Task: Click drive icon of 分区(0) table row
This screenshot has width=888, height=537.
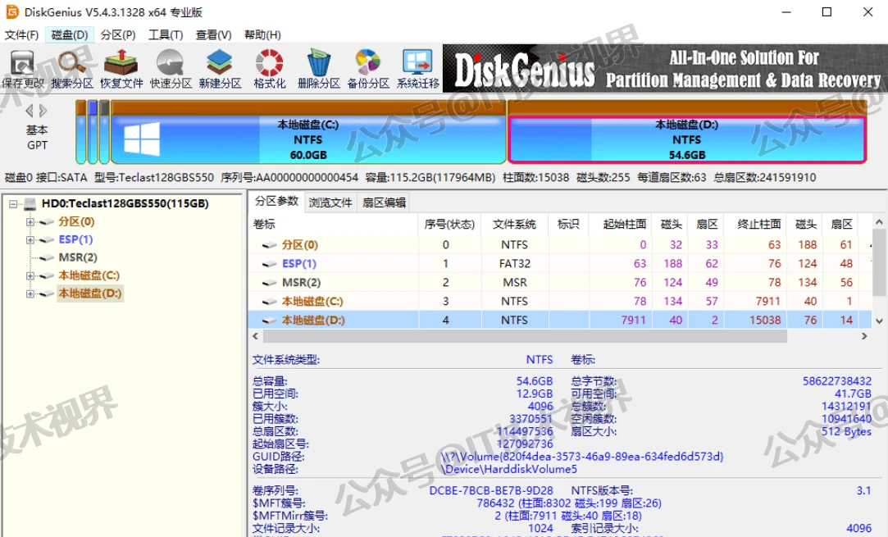Action: [269, 245]
